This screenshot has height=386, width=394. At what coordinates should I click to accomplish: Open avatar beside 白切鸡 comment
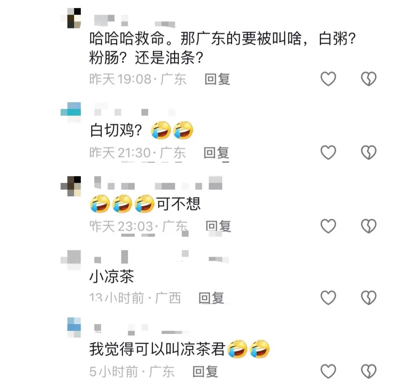tap(71, 112)
